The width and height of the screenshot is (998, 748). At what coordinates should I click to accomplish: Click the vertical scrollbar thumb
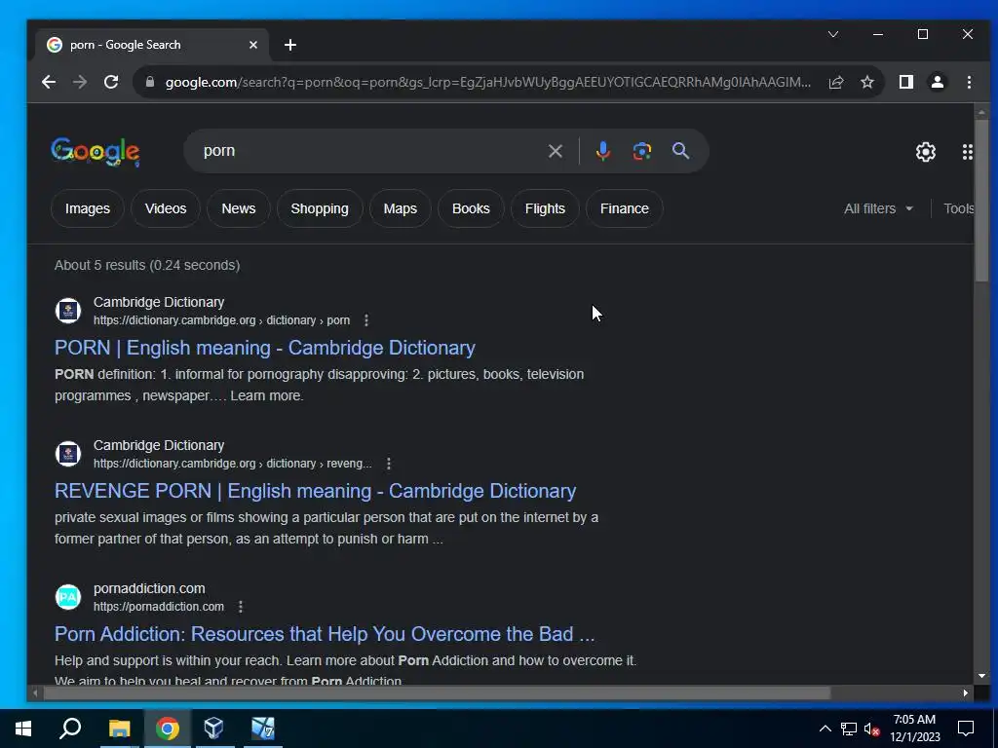point(981,199)
